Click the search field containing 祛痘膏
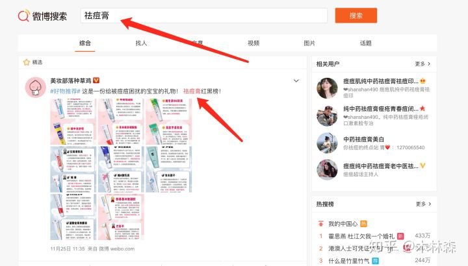This screenshot has width=468, height=266. pyautogui.click(x=204, y=16)
